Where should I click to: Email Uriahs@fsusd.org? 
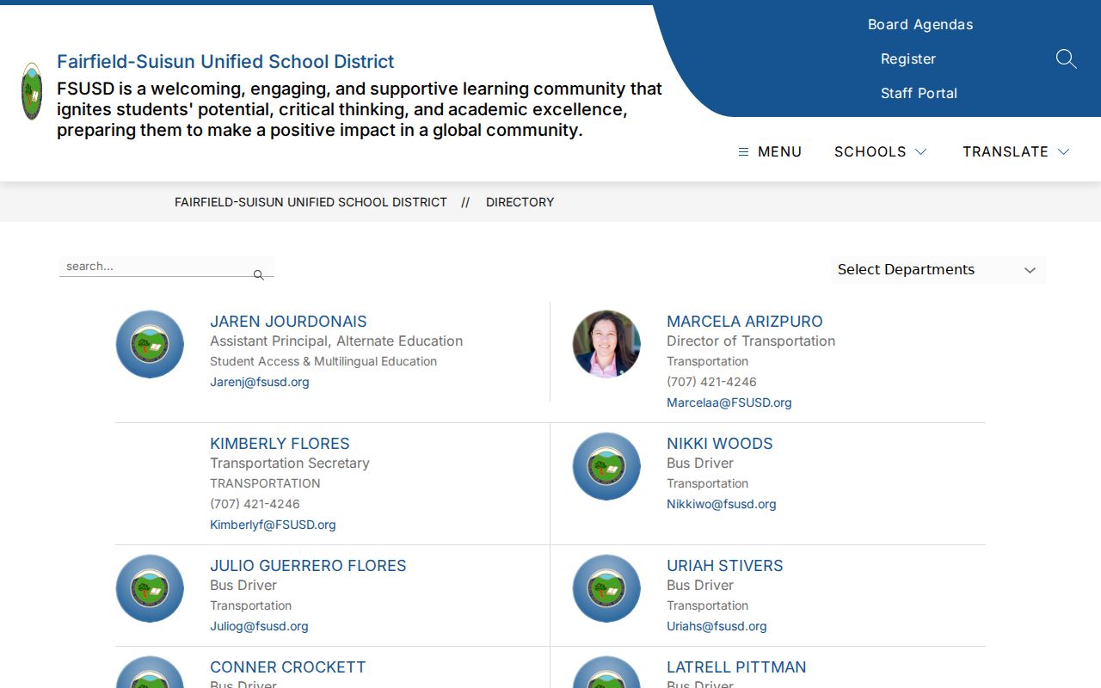click(x=717, y=626)
